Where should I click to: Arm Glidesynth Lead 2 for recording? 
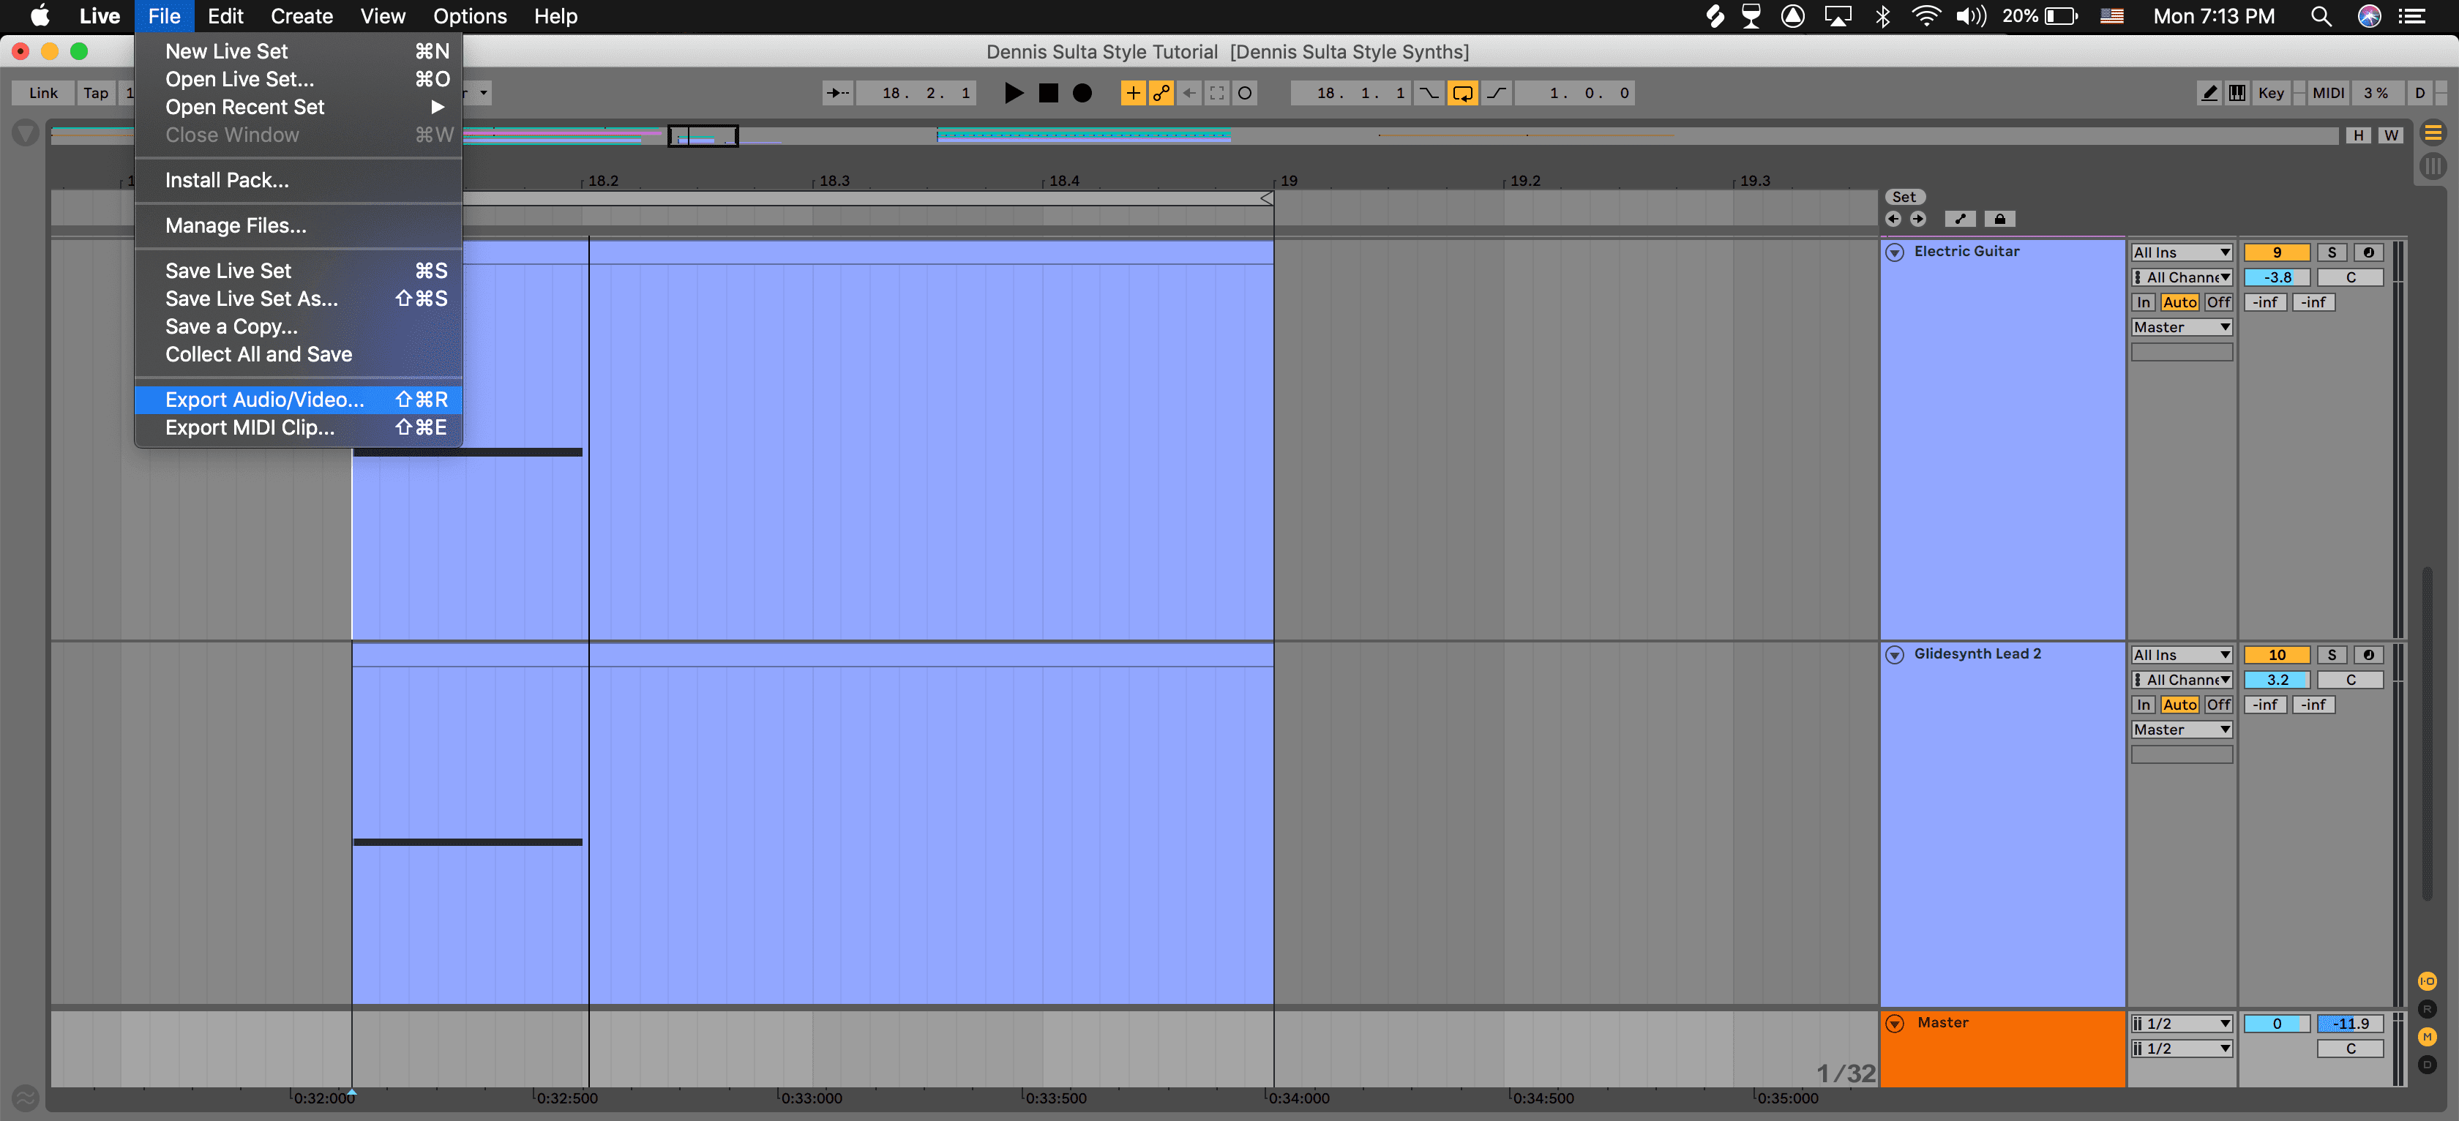pos(2368,654)
